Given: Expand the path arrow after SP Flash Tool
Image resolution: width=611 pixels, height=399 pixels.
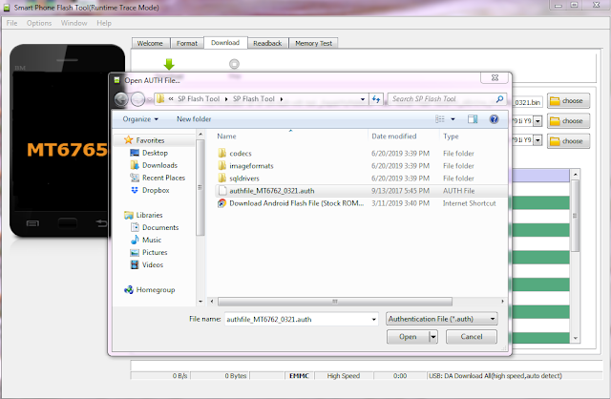Looking at the screenshot, I should coord(282,99).
